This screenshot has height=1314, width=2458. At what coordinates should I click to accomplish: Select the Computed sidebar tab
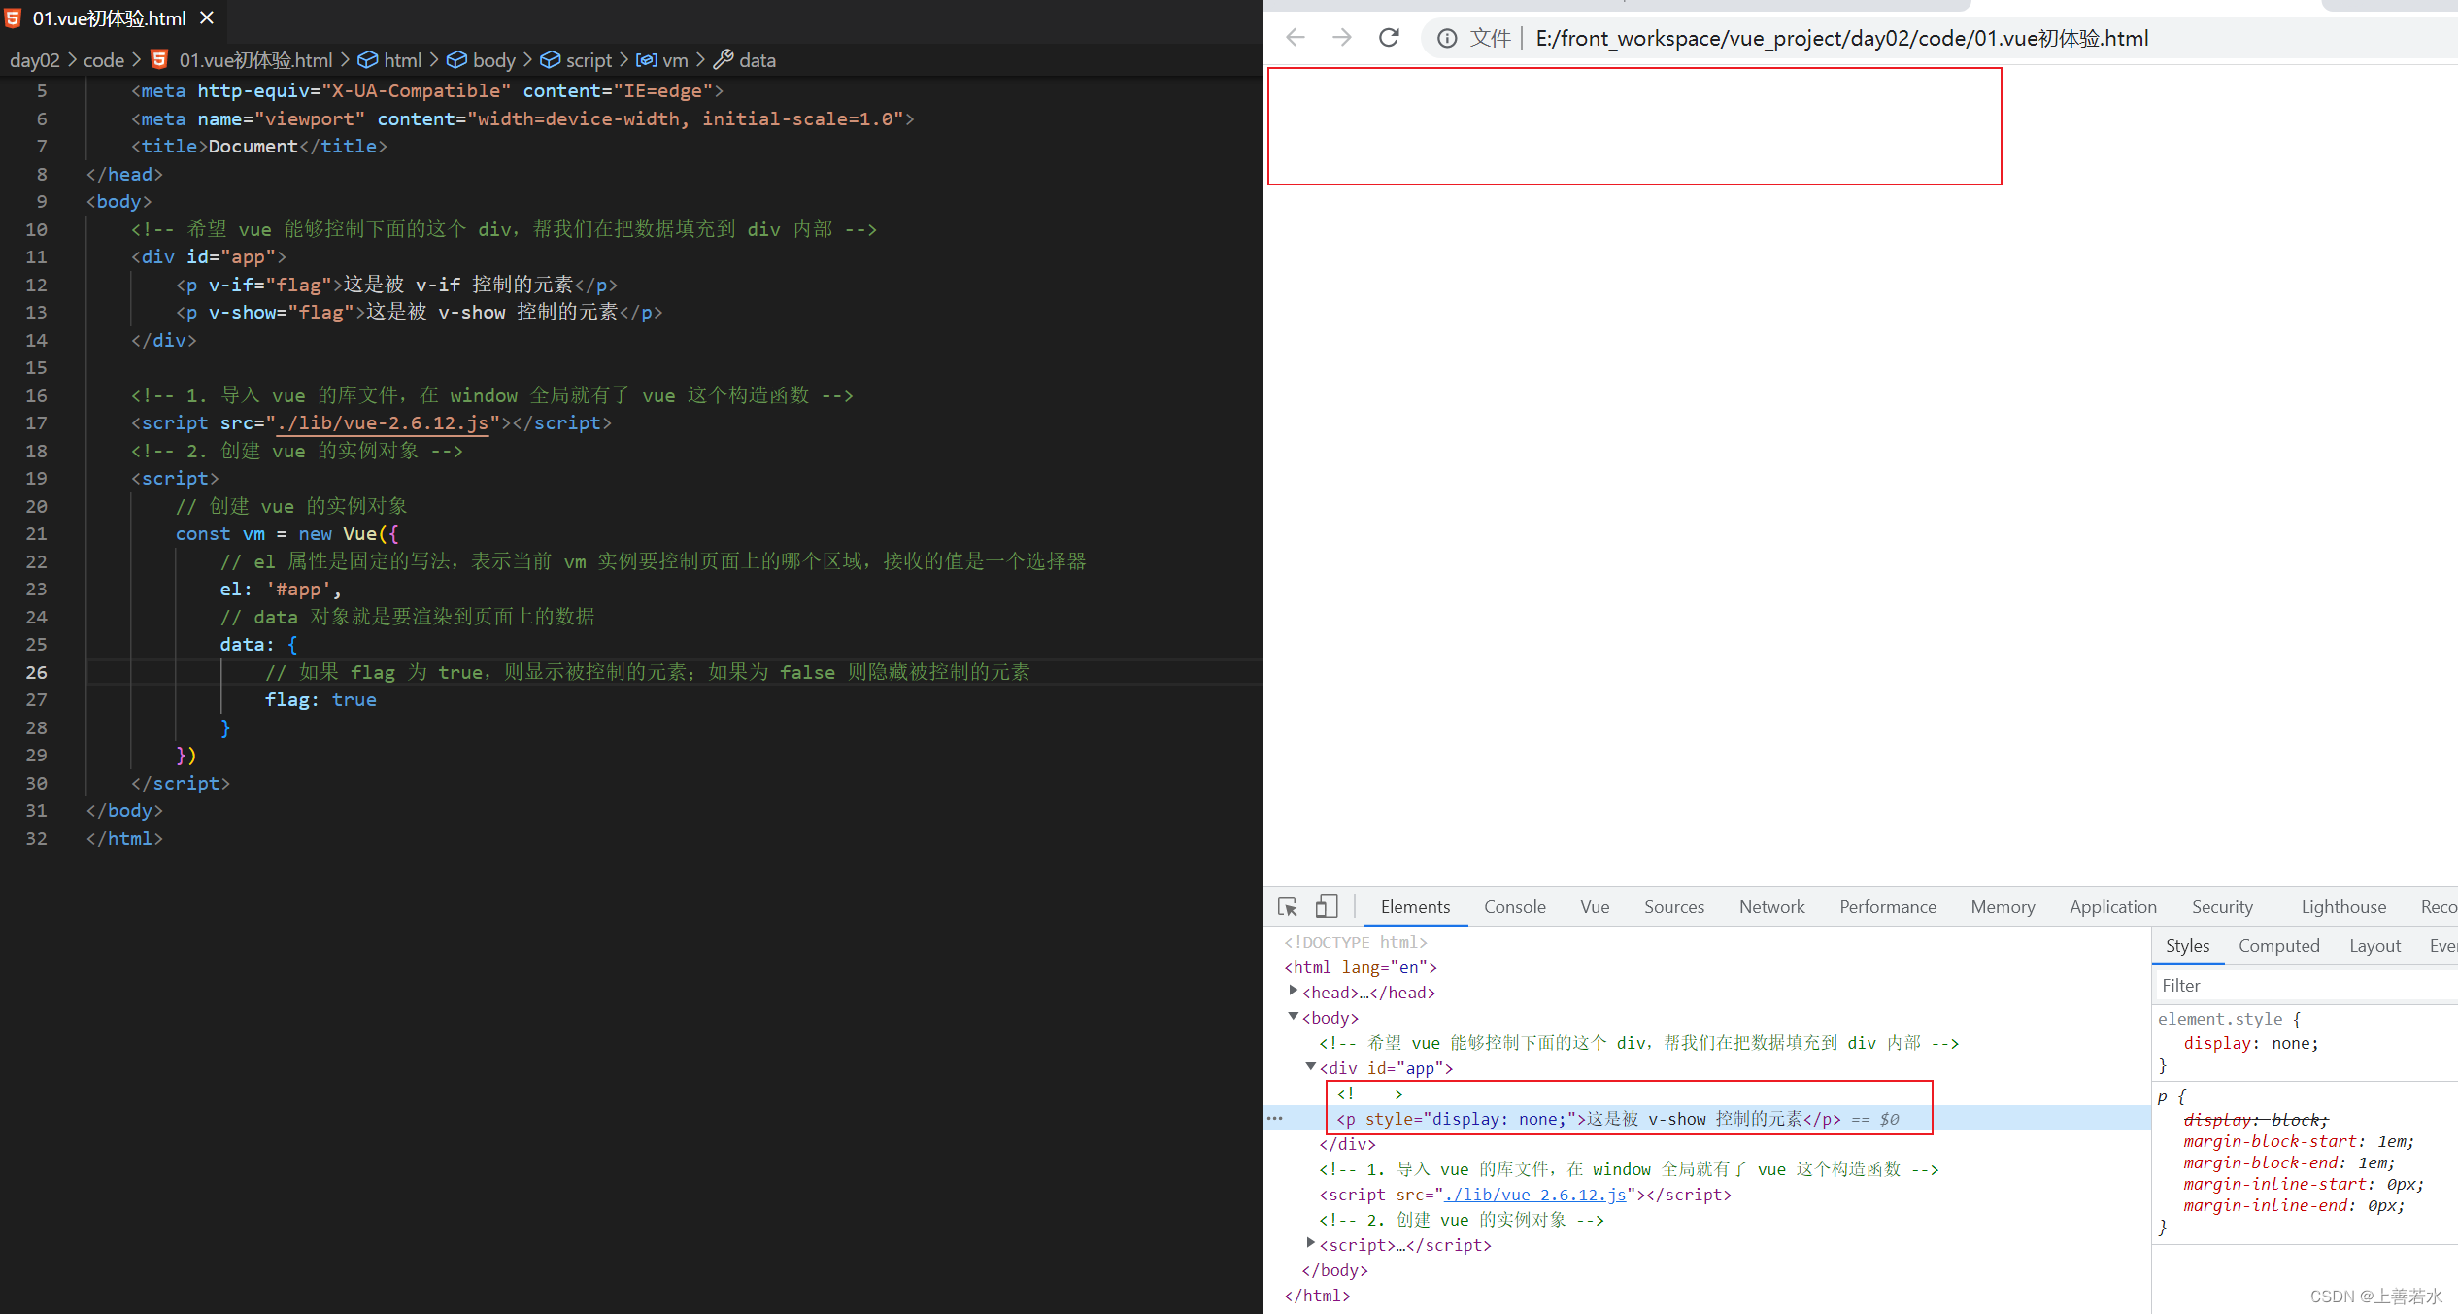point(2278,946)
